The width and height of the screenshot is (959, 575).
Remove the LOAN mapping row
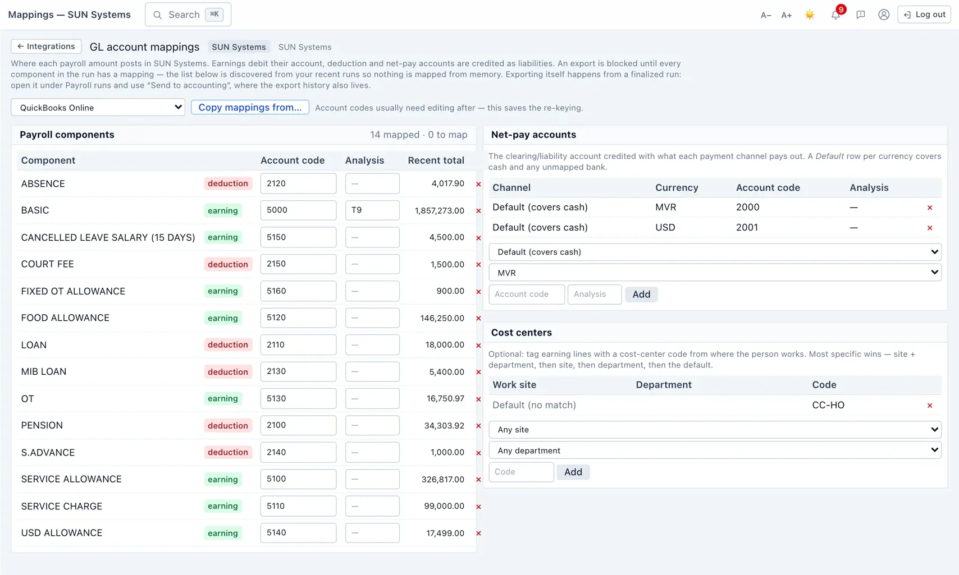tap(478, 346)
